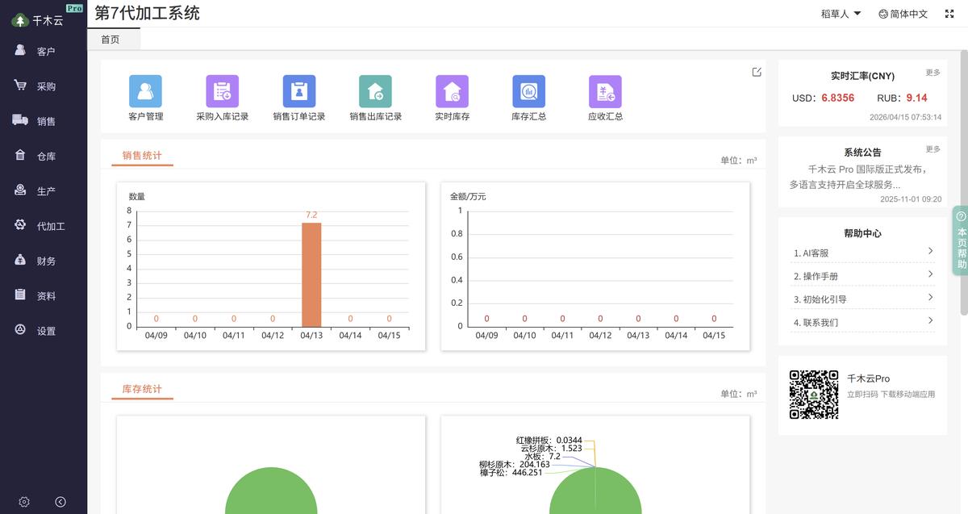
Task: Open the 客户管理 shortcut icon
Action: (145, 91)
